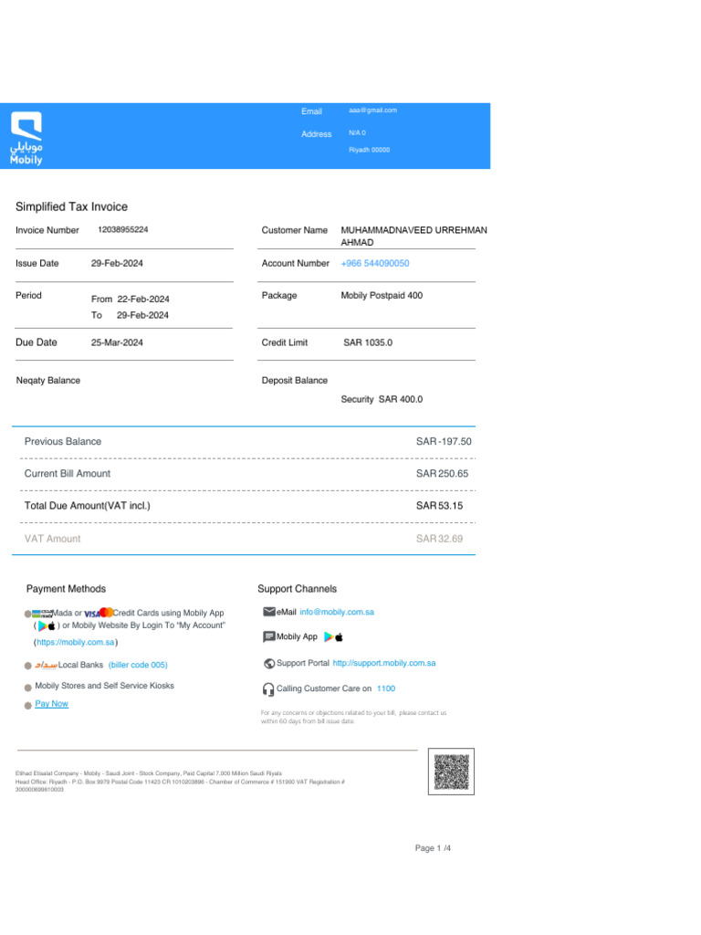Click the Support Channels heading

point(297,589)
